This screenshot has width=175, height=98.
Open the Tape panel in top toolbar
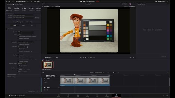[x=30, y=1]
